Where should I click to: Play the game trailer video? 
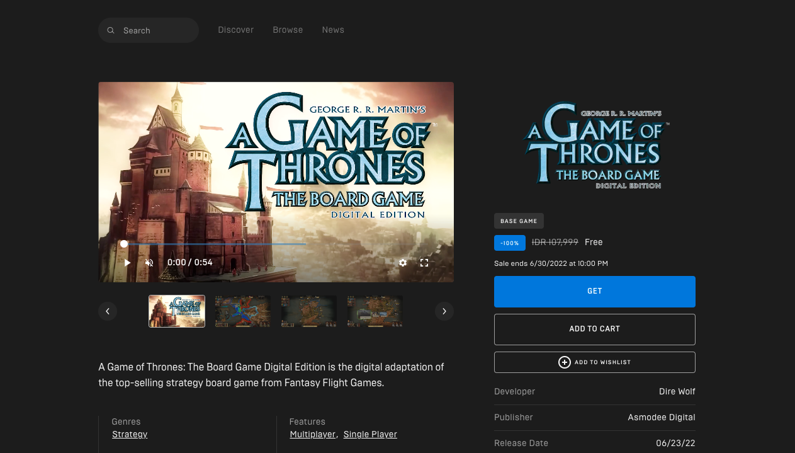[x=127, y=263]
